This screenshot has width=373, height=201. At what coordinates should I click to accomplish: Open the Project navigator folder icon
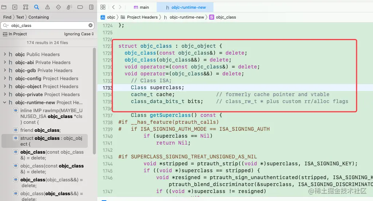coord(4,7)
